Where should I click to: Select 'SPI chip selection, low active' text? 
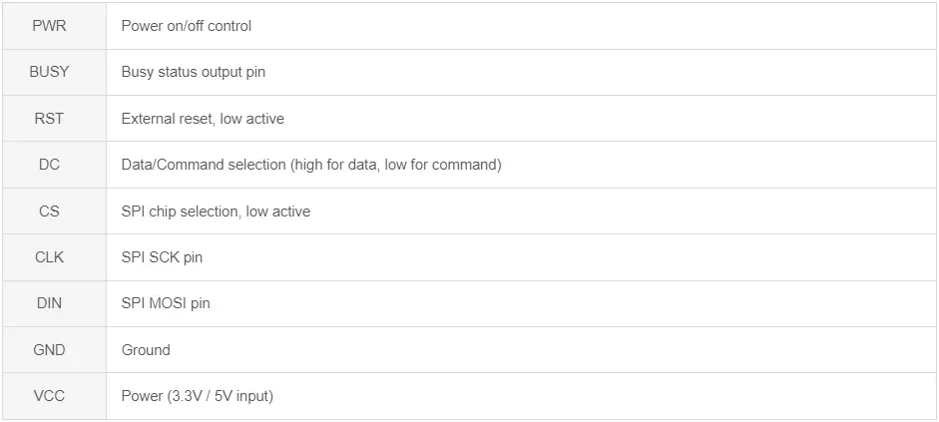[x=216, y=211]
